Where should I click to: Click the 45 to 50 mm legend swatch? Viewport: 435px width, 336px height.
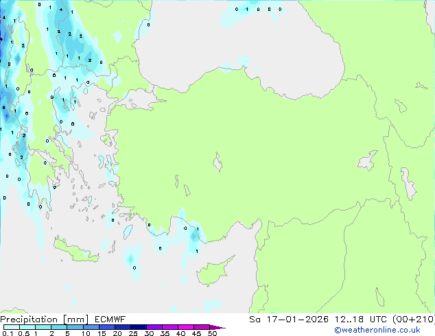tap(202, 327)
